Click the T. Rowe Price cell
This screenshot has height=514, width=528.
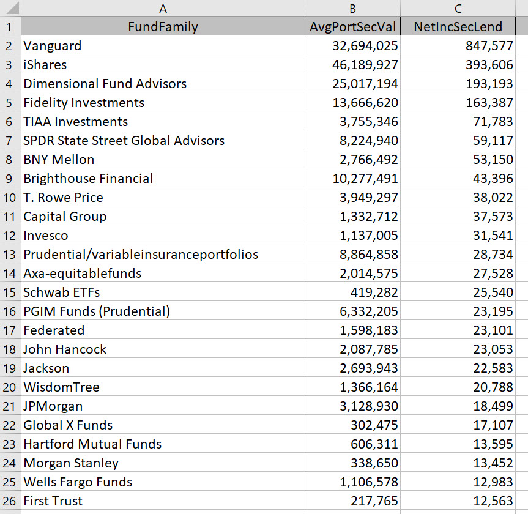[x=163, y=198]
